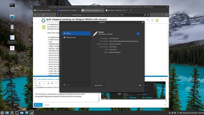Open forum user avatar menu

157,20
